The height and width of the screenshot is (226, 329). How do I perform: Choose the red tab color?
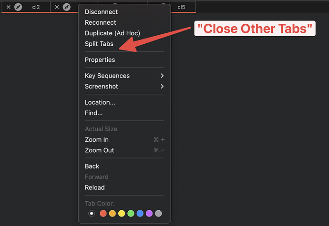(103, 214)
